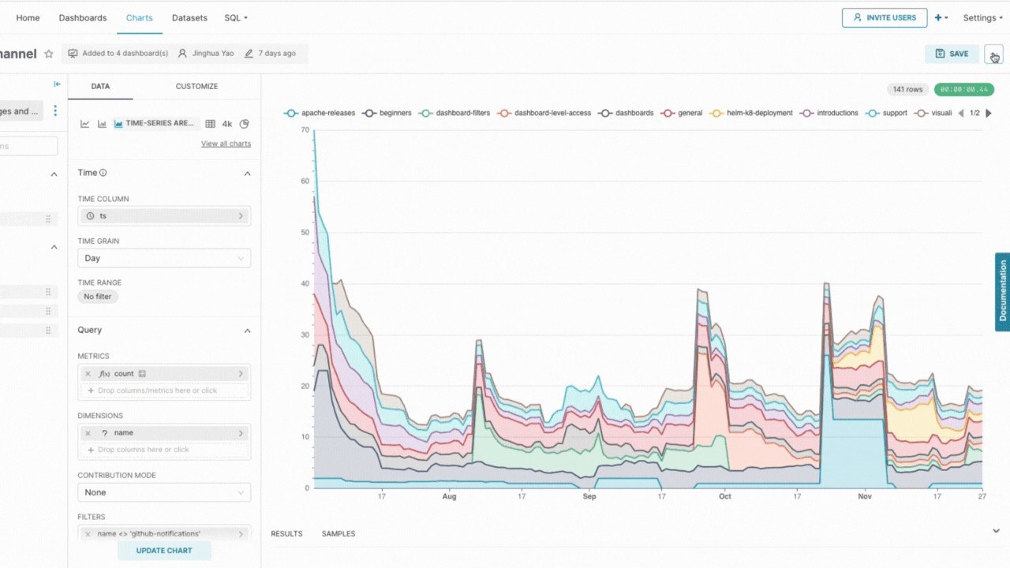Remove the count metric with its X icon

click(x=88, y=374)
